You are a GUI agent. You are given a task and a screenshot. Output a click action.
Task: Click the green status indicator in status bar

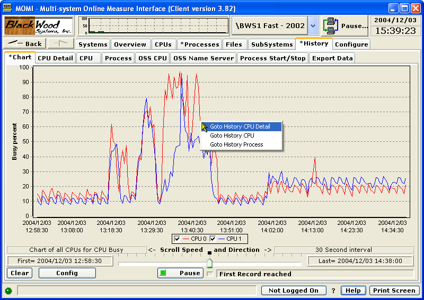(8, 290)
